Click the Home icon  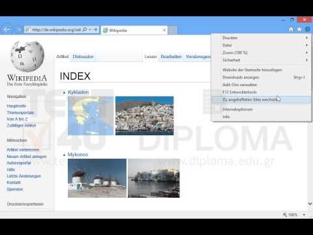(291, 29)
